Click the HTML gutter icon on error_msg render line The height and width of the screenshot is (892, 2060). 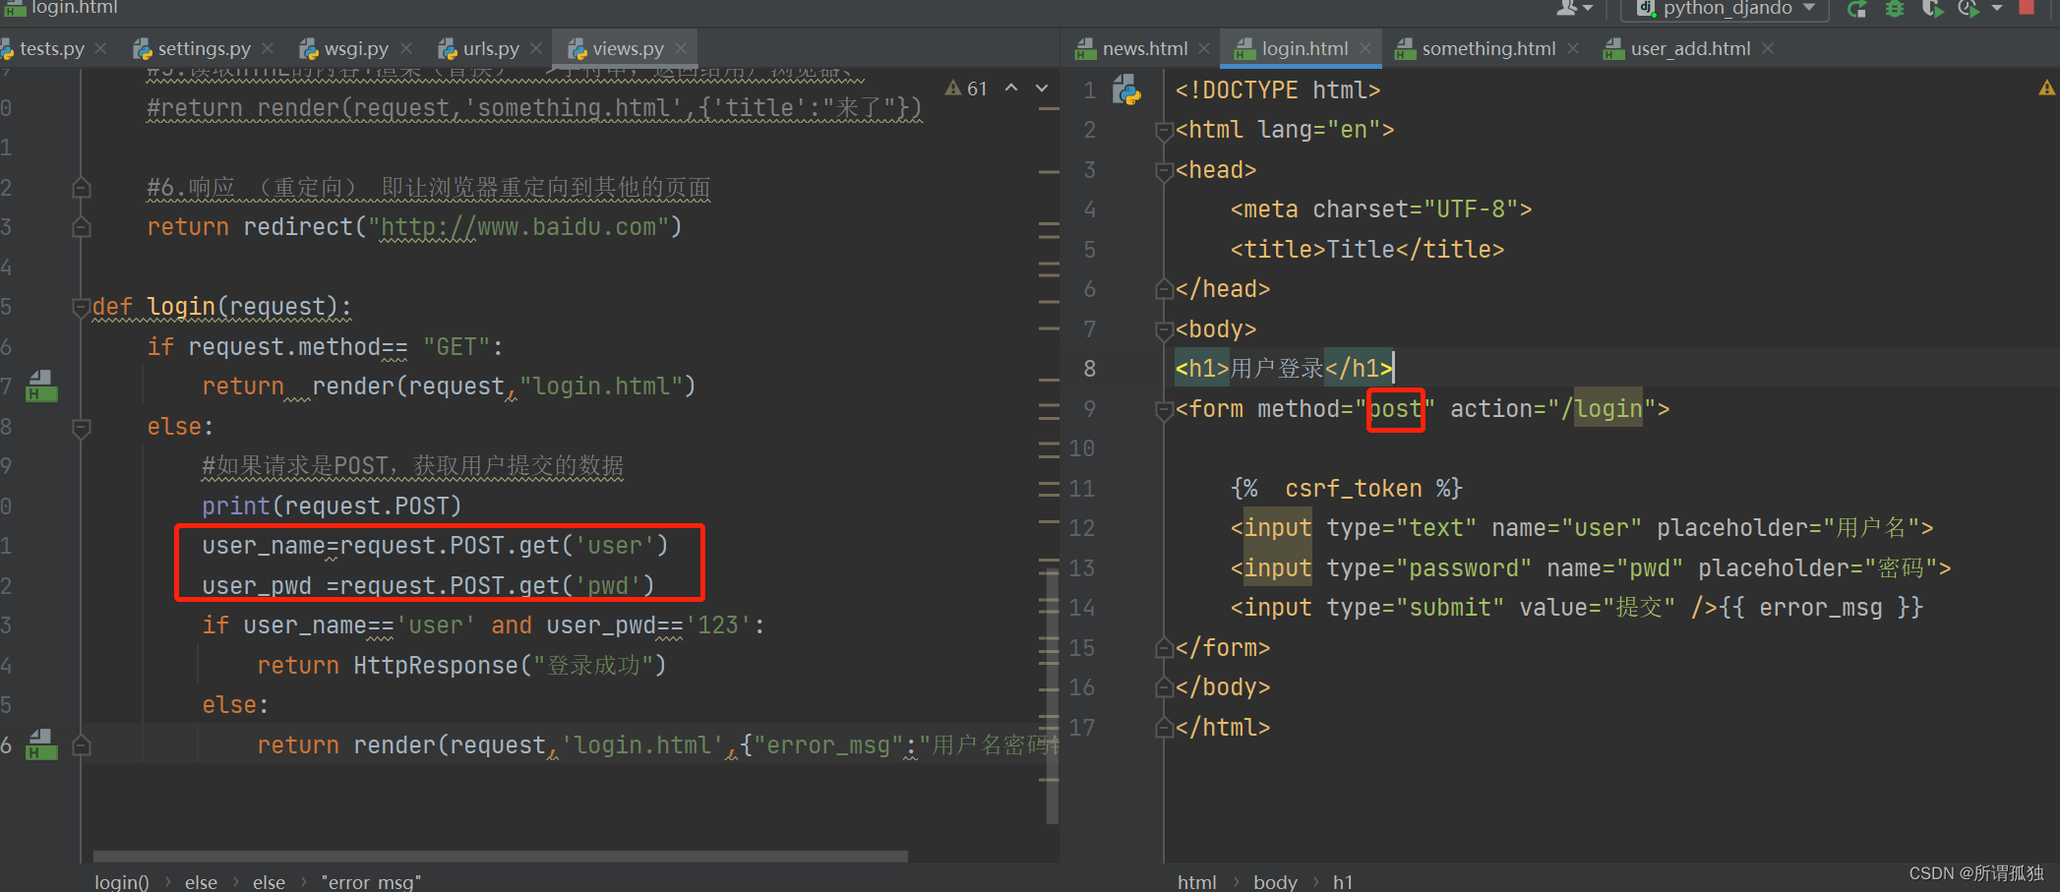(x=41, y=744)
